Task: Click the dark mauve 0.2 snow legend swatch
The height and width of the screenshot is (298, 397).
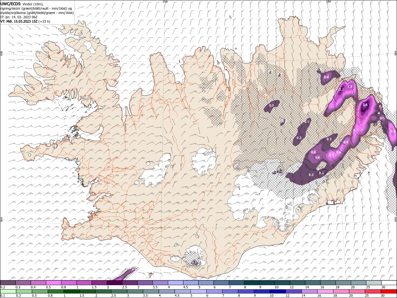Action: click(x=8, y=283)
